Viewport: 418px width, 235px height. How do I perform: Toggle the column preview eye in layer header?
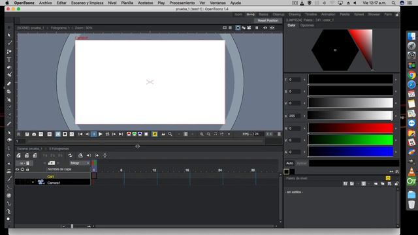click(x=18, y=170)
